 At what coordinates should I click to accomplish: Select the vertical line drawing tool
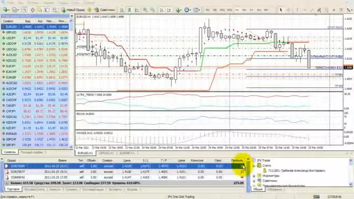297,10
